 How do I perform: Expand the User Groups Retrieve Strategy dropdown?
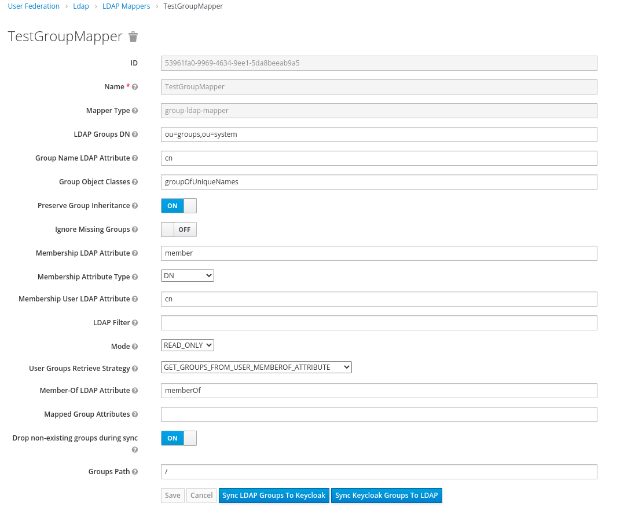click(x=256, y=366)
